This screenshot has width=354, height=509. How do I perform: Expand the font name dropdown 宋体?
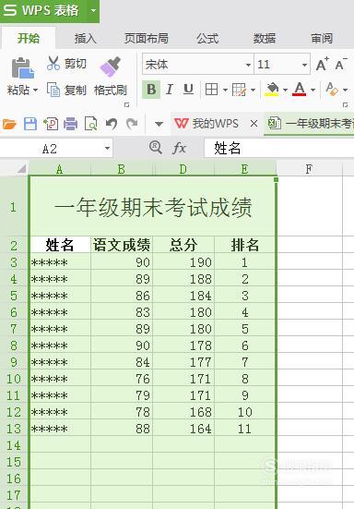point(248,65)
